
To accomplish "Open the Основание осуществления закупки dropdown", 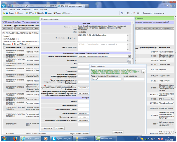I will tap(83, 88).
